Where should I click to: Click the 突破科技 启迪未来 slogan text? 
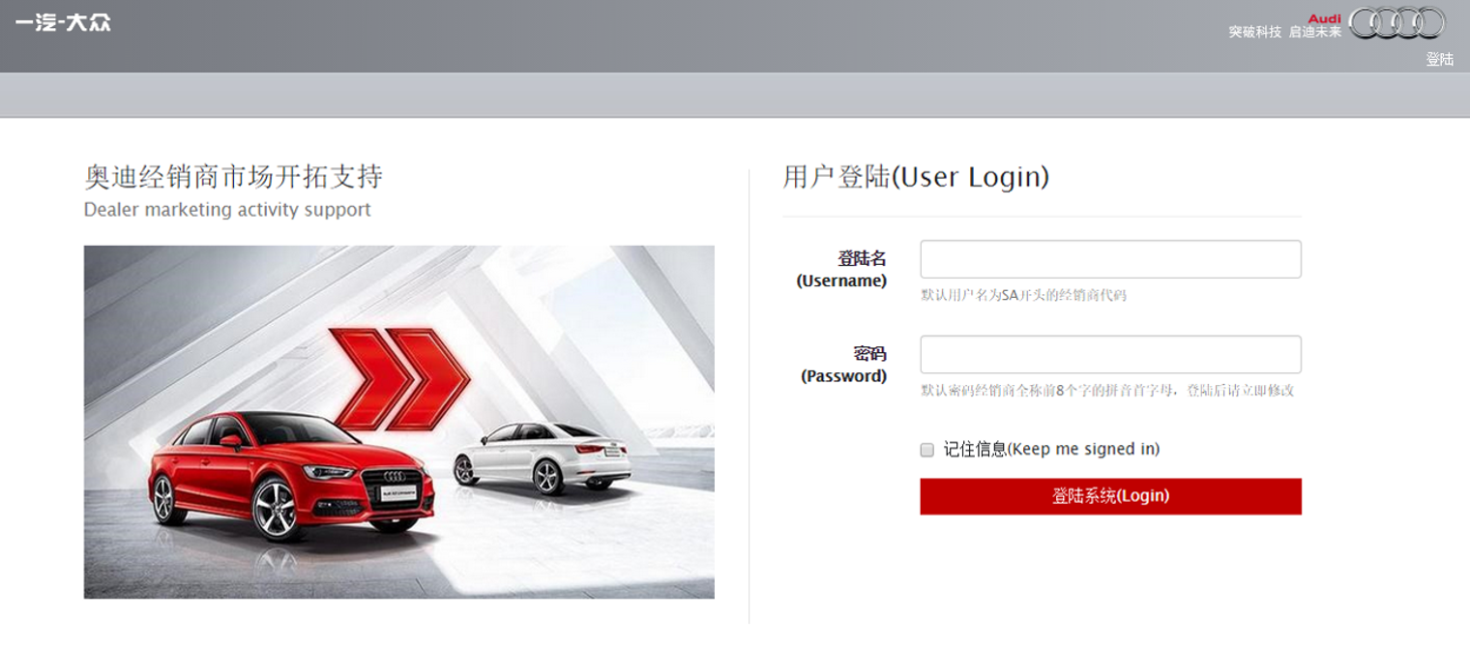(x=1284, y=32)
